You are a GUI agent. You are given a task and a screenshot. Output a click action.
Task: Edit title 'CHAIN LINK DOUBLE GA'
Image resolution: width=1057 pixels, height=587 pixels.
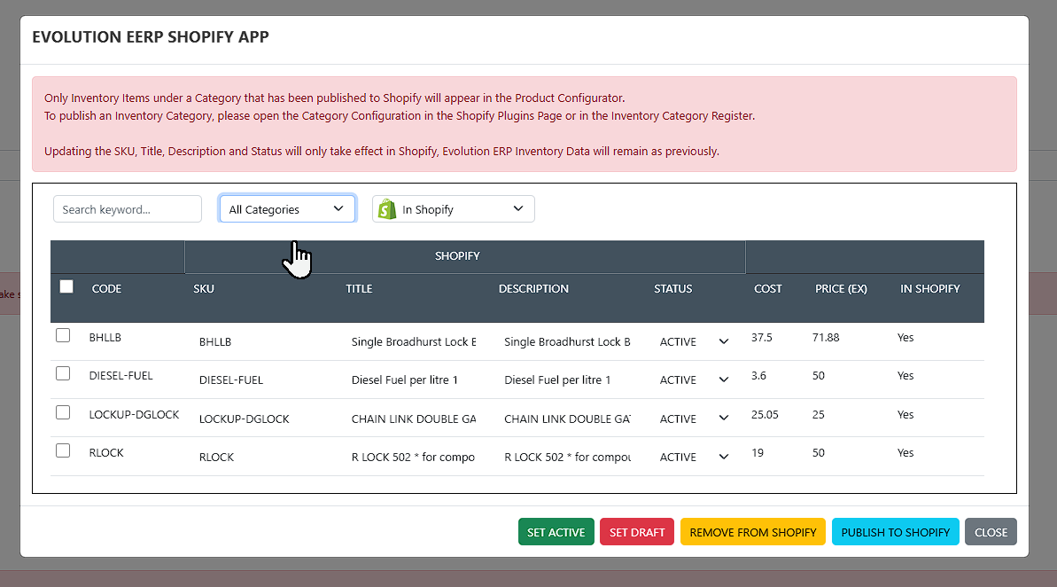(x=414, y=419)
